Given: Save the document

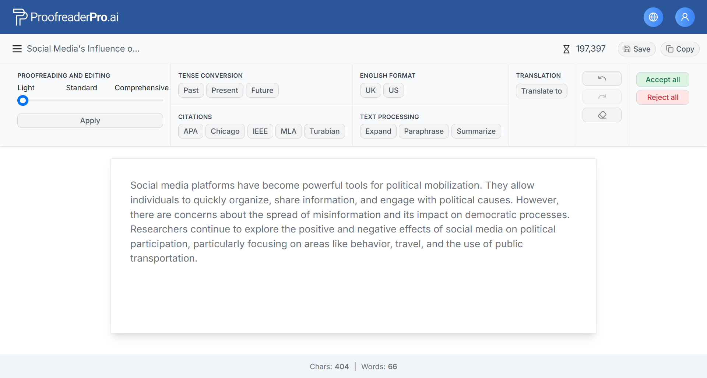Looking at the screenshot, I should tap(637, 49).
